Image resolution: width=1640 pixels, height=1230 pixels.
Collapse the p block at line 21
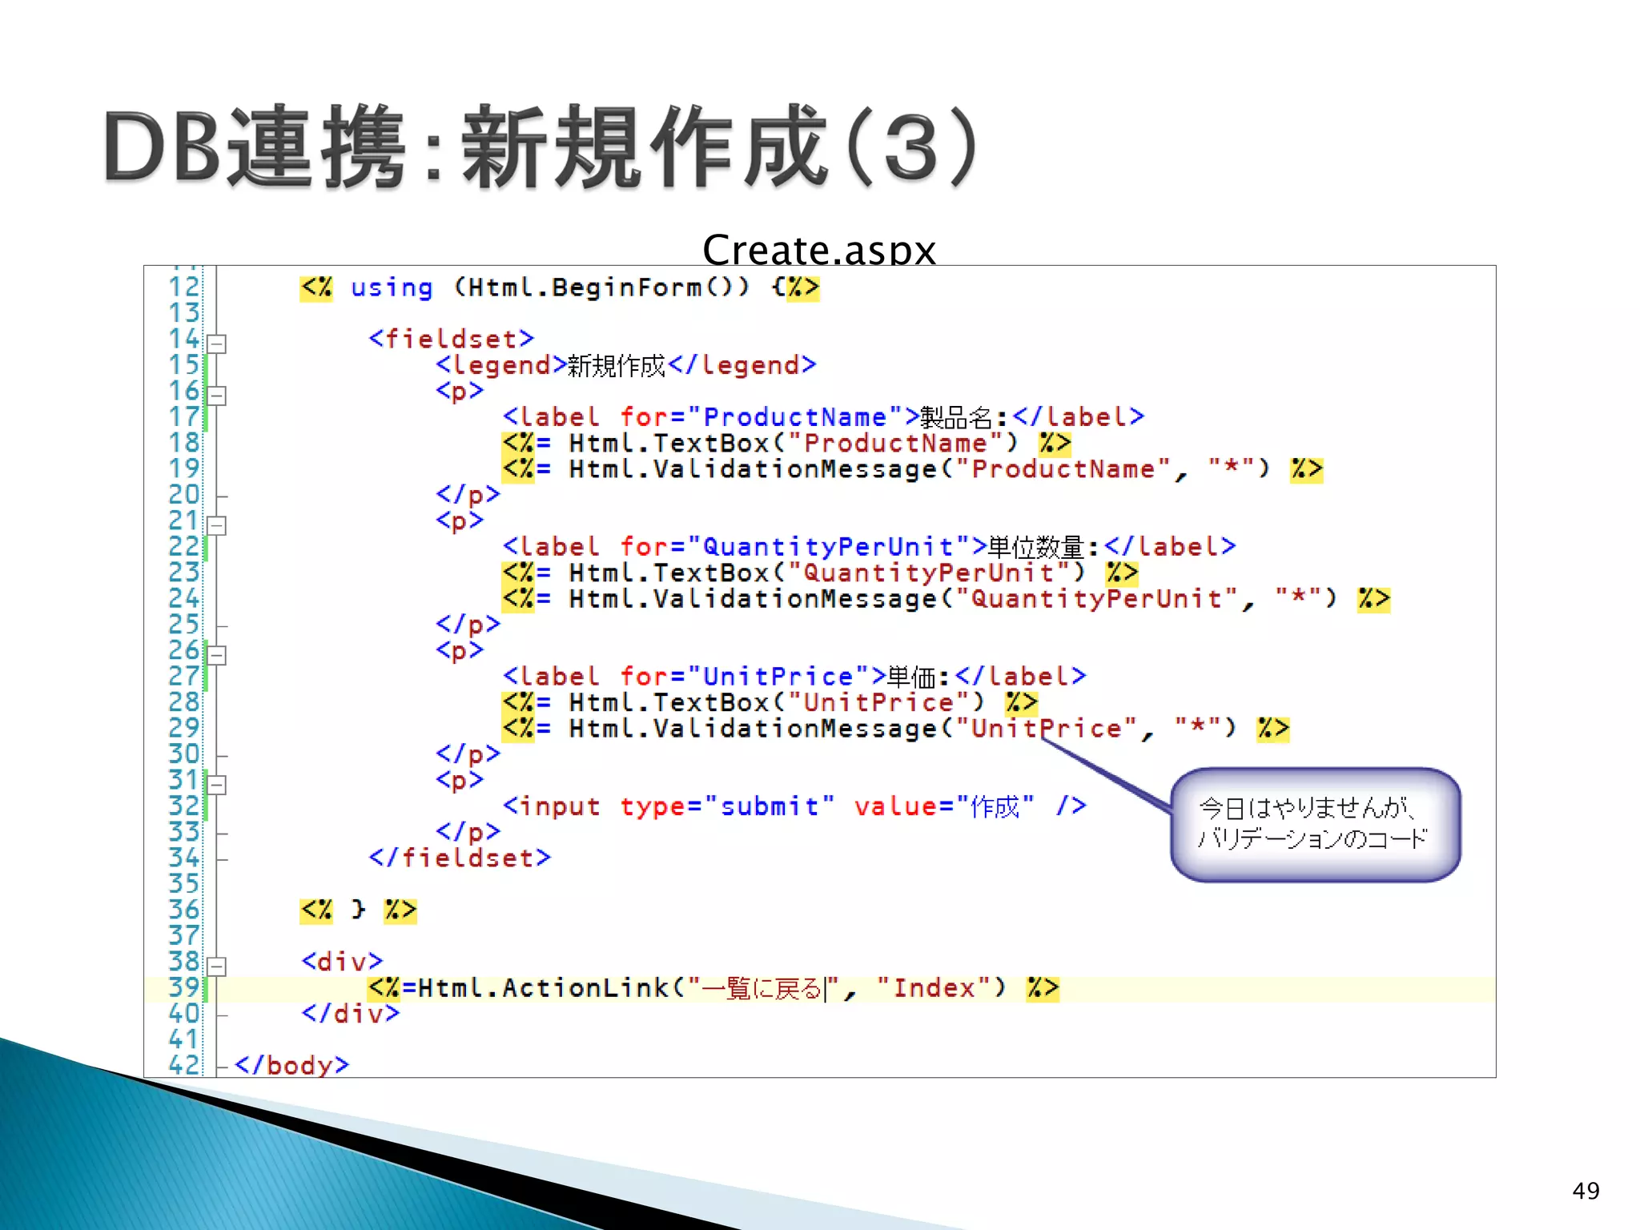tap(216, 525)
